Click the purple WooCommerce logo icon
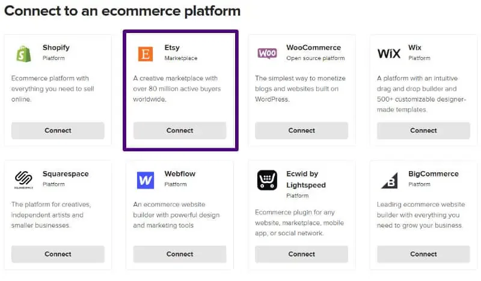The height and width of the screenshot is (281, 481). pos(267,53)
